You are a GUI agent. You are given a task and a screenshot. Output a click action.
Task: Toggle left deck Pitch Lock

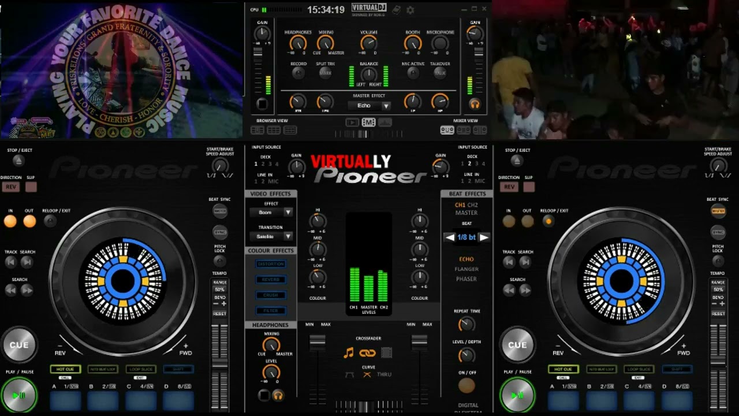[220, 261]
